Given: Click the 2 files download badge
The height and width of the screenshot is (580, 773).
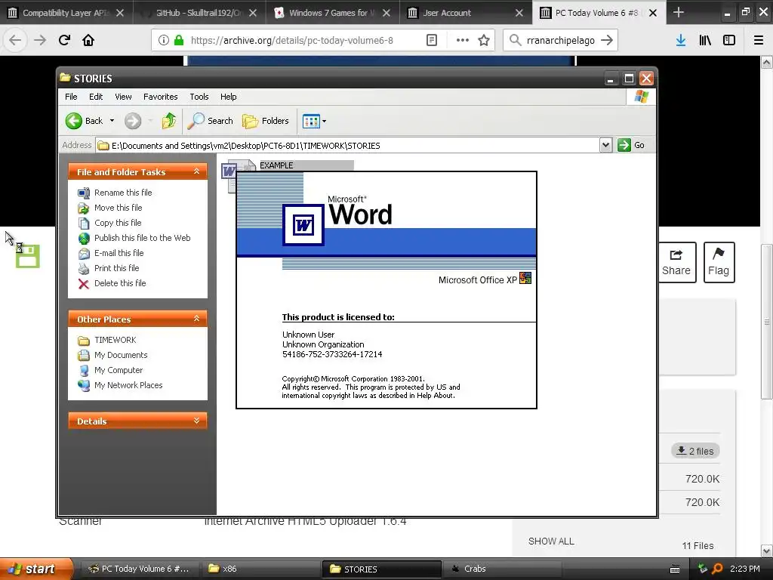Looking at the screenshot, I should tap(695, 451).
